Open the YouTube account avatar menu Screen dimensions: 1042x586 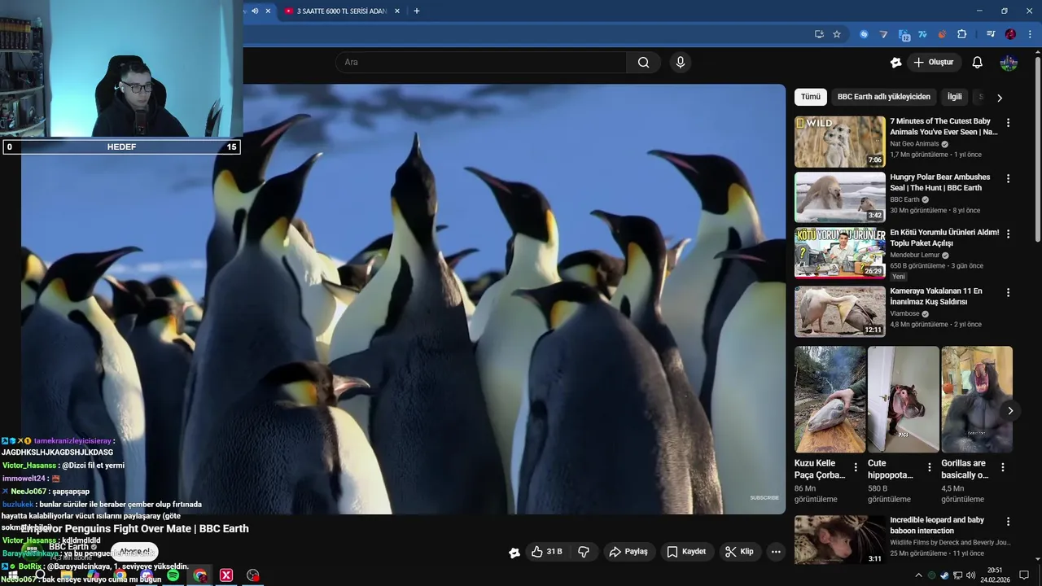(x=1009, y=63)
